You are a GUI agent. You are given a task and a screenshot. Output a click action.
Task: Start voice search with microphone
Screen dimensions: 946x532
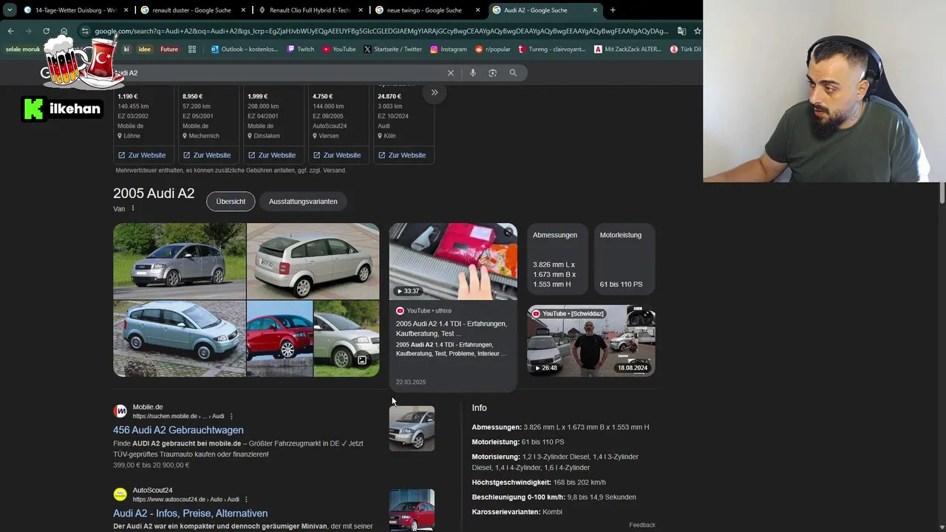(x=472, y=72)
